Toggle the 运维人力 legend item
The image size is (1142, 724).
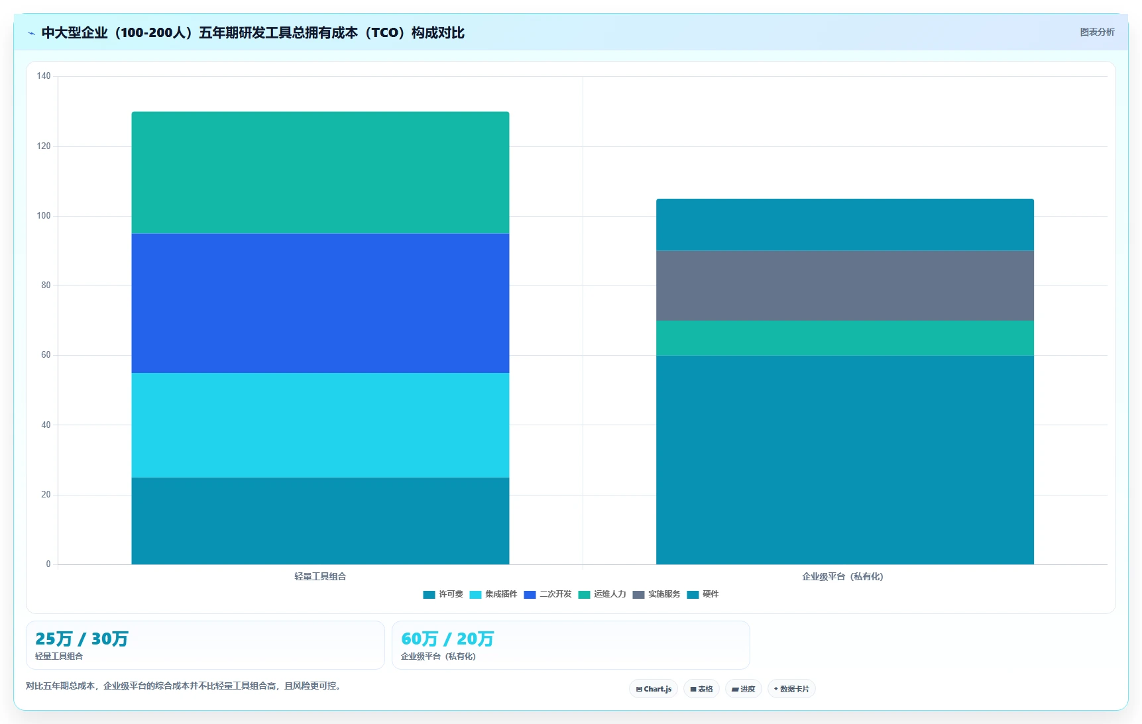coord(602,594)
